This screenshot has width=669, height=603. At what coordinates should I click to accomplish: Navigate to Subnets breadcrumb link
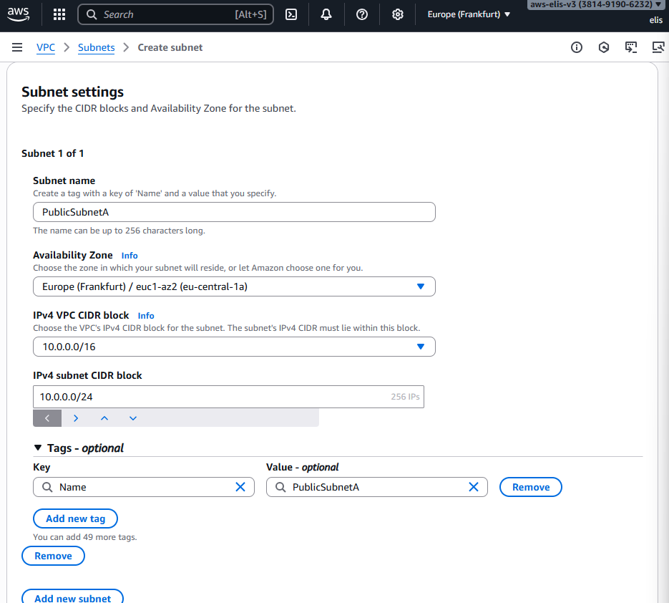coord(96,47)
